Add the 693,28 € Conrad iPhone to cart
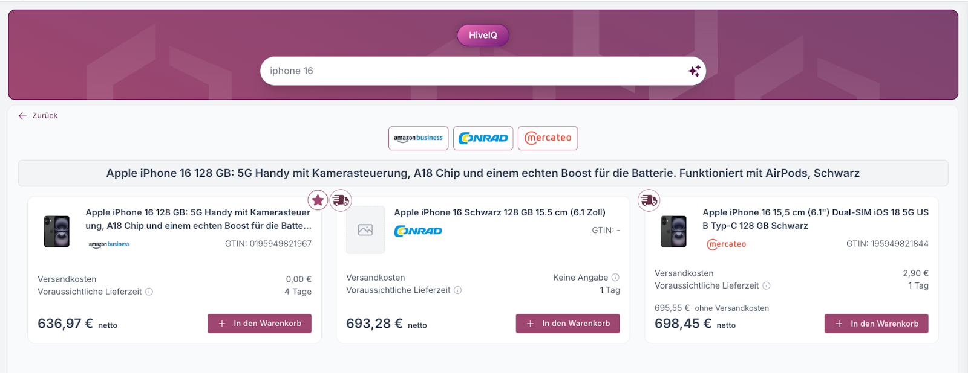The height and width of the screenshot is (373, 968). click(x=567, y=324)
